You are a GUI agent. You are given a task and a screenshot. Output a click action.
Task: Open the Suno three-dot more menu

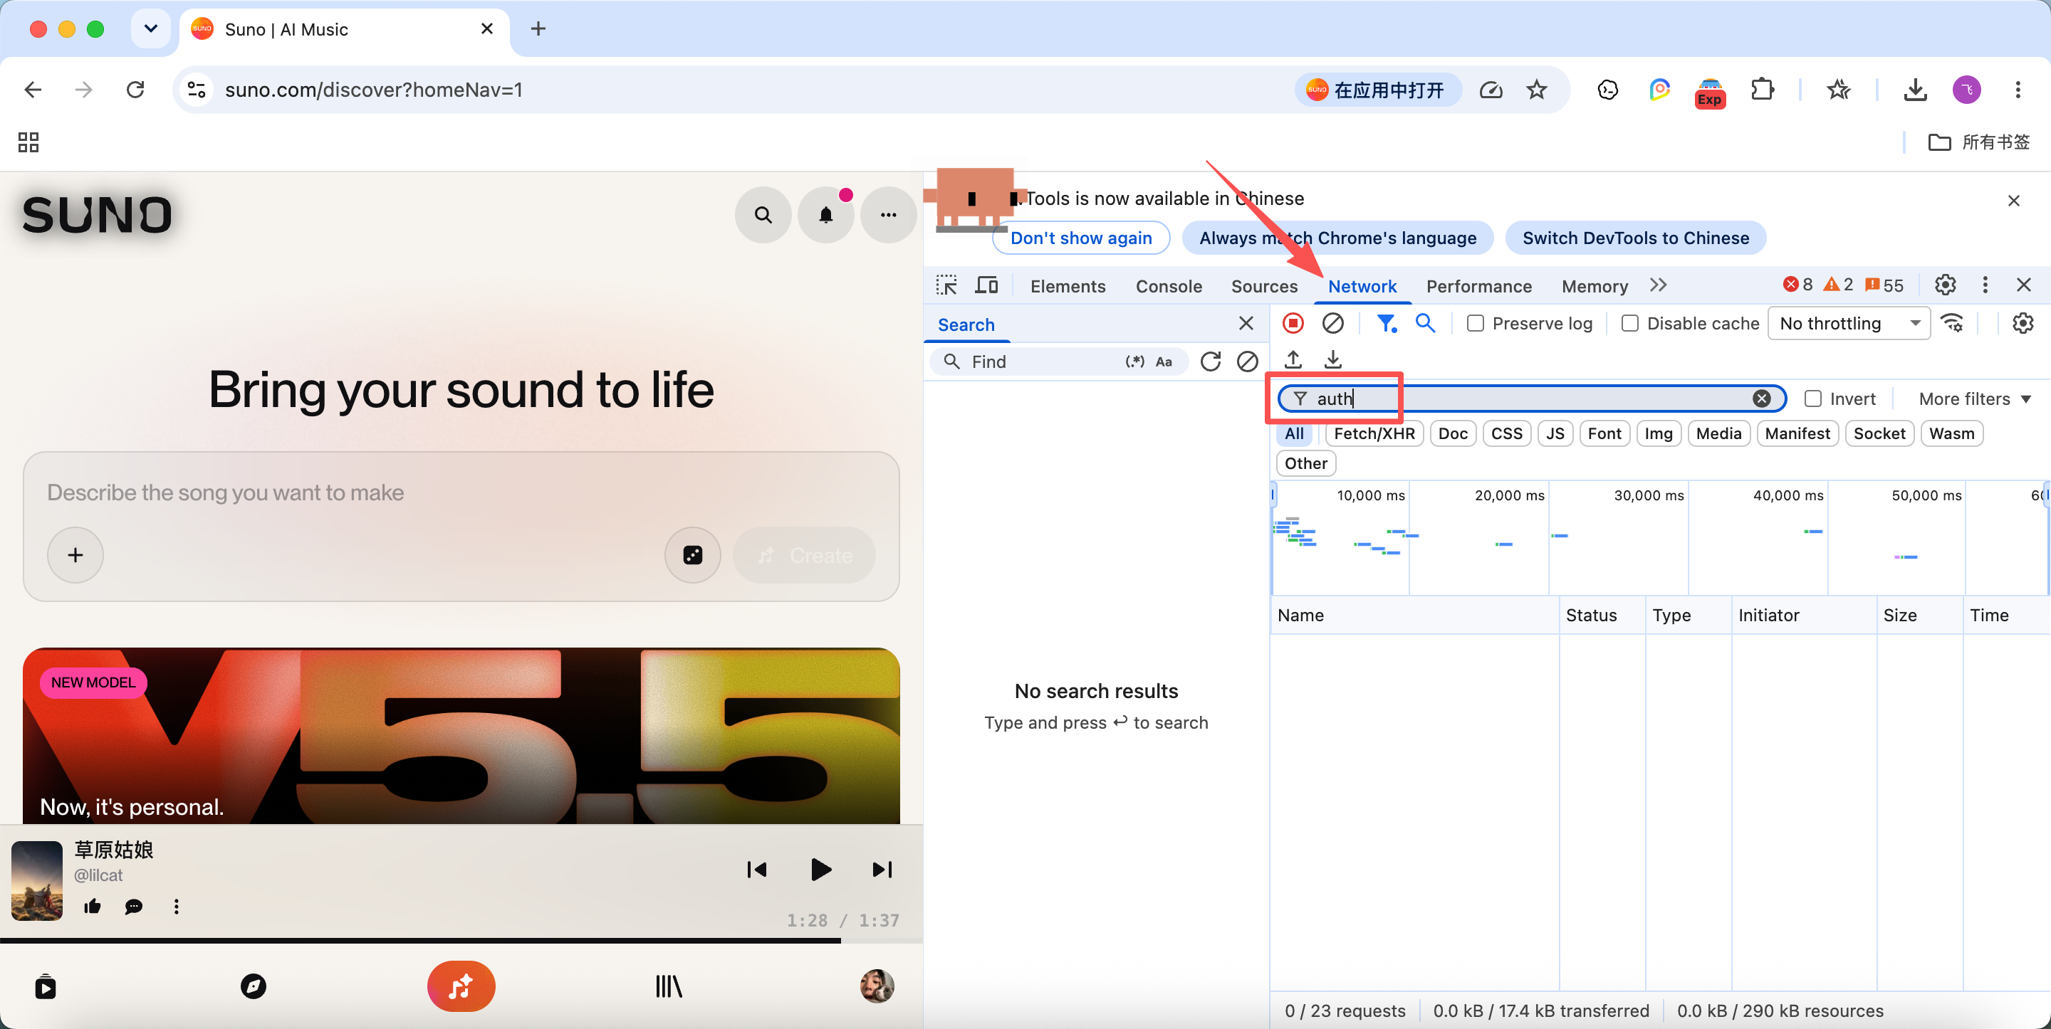(x=888, y=215)
